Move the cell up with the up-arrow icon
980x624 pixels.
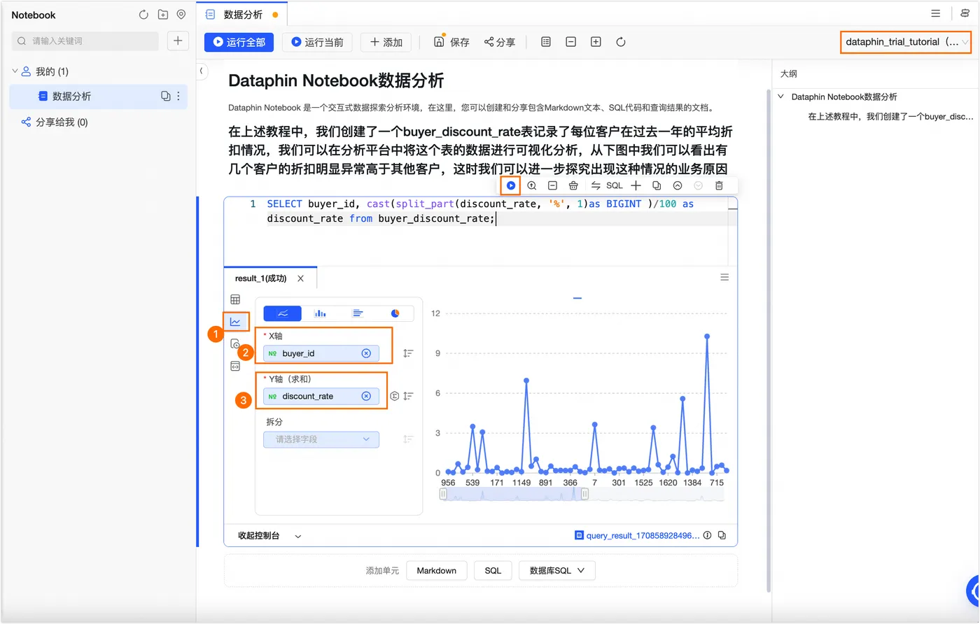point(678,185)
